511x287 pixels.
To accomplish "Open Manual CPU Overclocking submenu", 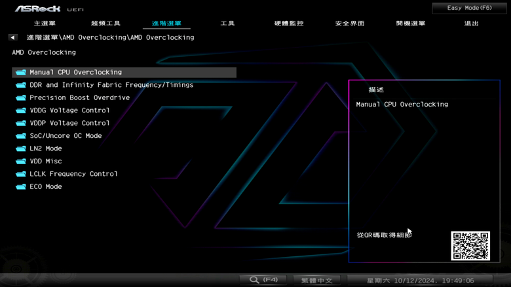I will (124, 72).
